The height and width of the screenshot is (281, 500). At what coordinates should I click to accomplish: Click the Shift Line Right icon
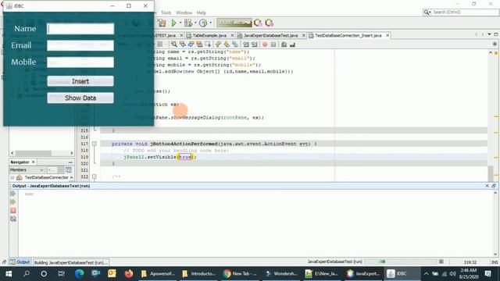coord(255,44)
